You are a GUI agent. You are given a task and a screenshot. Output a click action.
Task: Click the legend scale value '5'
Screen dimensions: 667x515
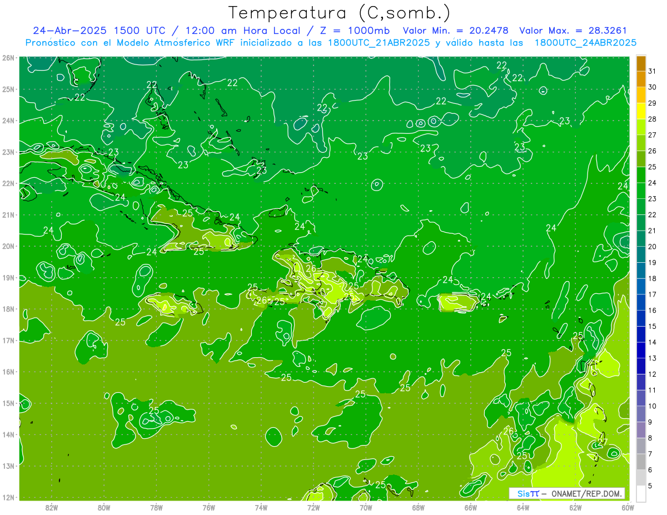tap(650, 486)
